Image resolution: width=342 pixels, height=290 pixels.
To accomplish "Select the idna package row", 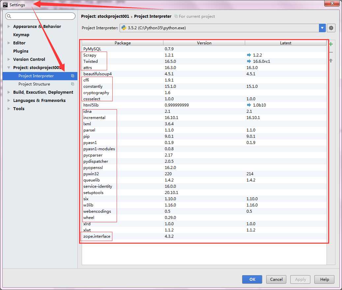I will (x=204, y=111).
